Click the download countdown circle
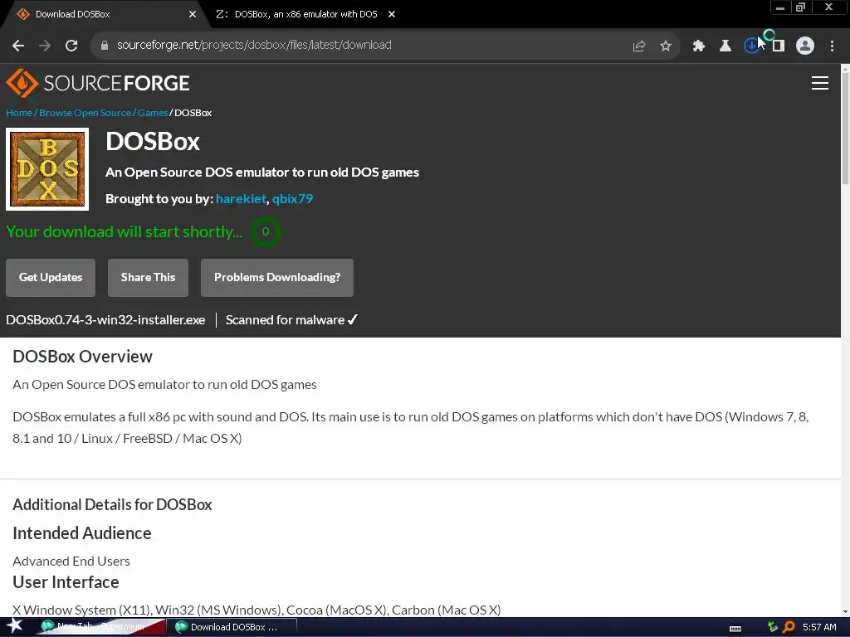The image size is (850, 637). [x=266, y=232]
